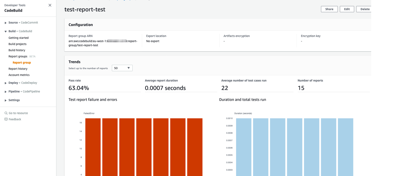Open the Feedback panel

coord(15,119)
